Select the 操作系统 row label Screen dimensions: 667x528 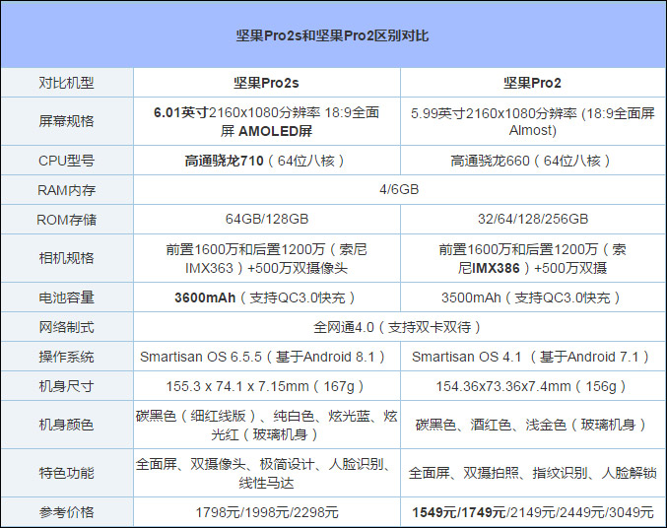[x=67, y=357]
